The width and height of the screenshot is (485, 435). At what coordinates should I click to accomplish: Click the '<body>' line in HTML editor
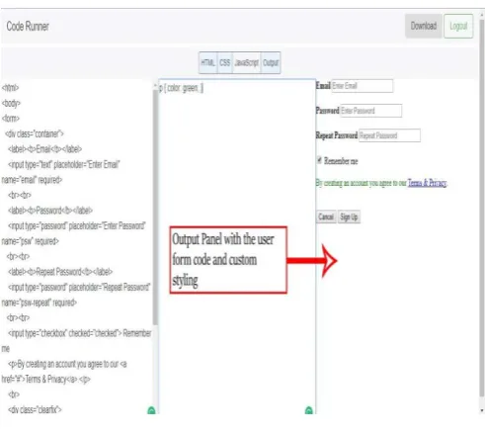11,103
